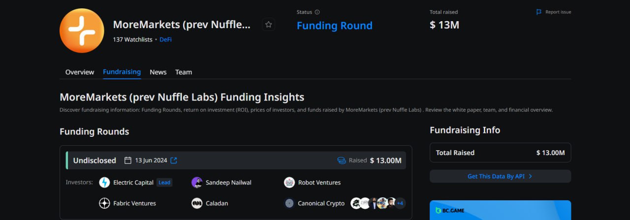Click the Robot Ventures logo icon

tap(289, 183)
